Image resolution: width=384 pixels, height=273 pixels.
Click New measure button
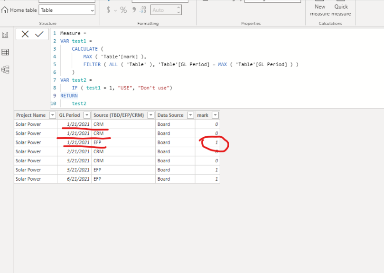(320, 10)
